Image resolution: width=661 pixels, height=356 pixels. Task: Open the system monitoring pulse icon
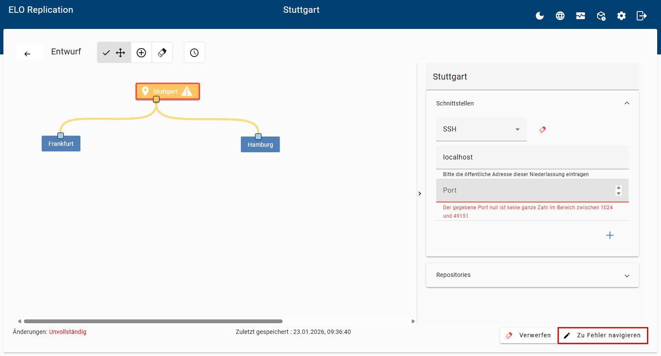581,16
